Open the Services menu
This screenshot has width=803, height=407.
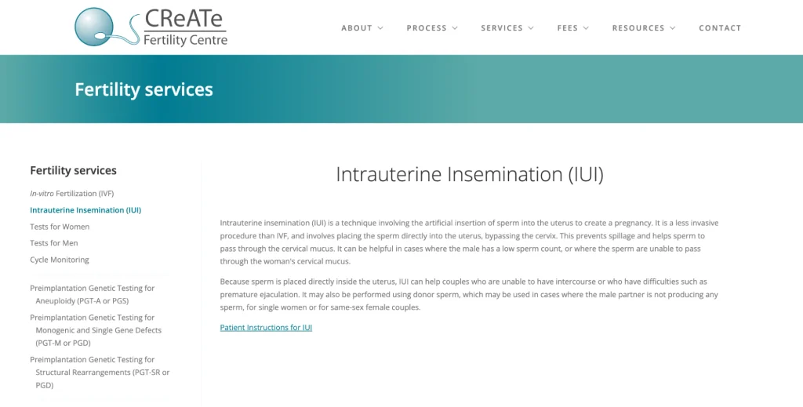point(502,28)
